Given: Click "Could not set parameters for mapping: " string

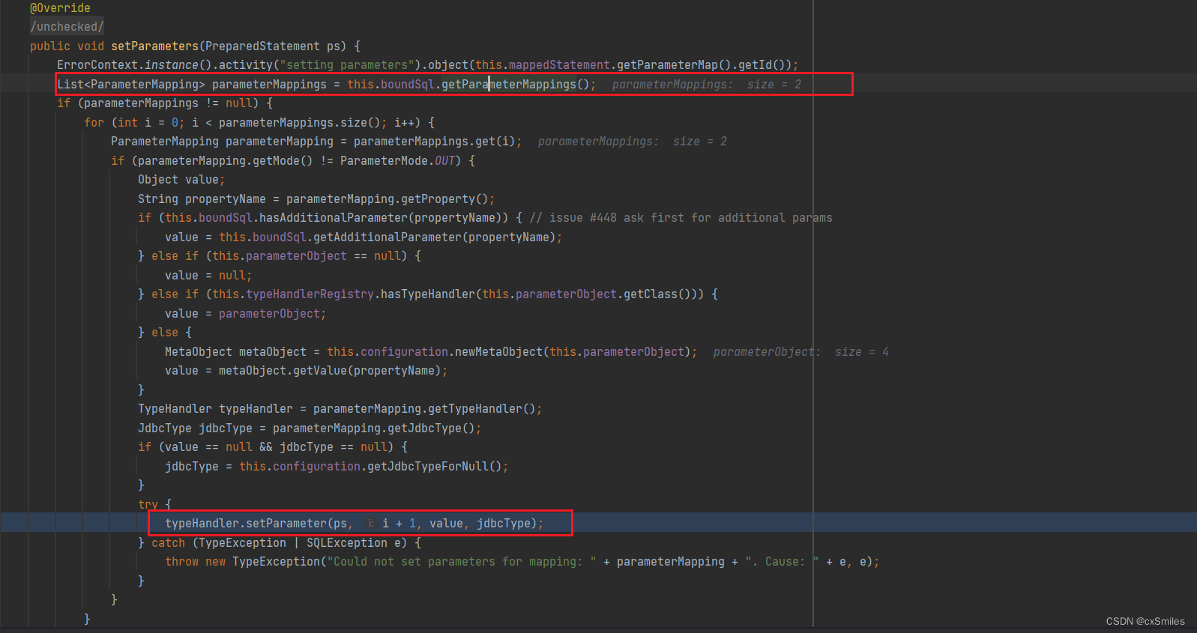Looking at the screenshot, I should click(462, 561).
